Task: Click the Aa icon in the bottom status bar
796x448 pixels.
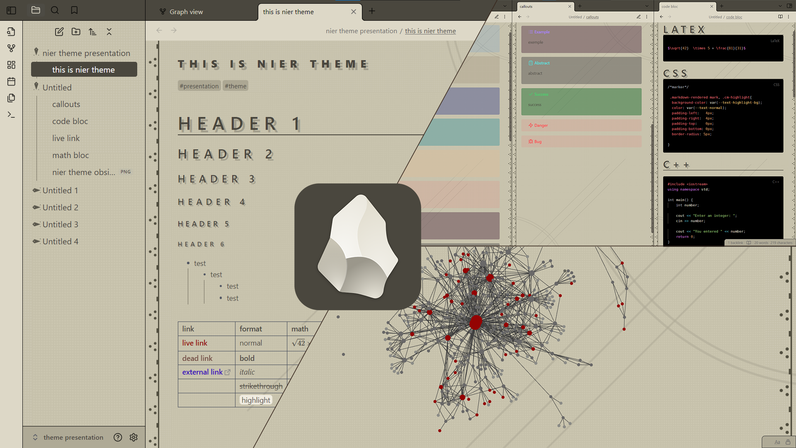Action: click(x=777, y=442)
